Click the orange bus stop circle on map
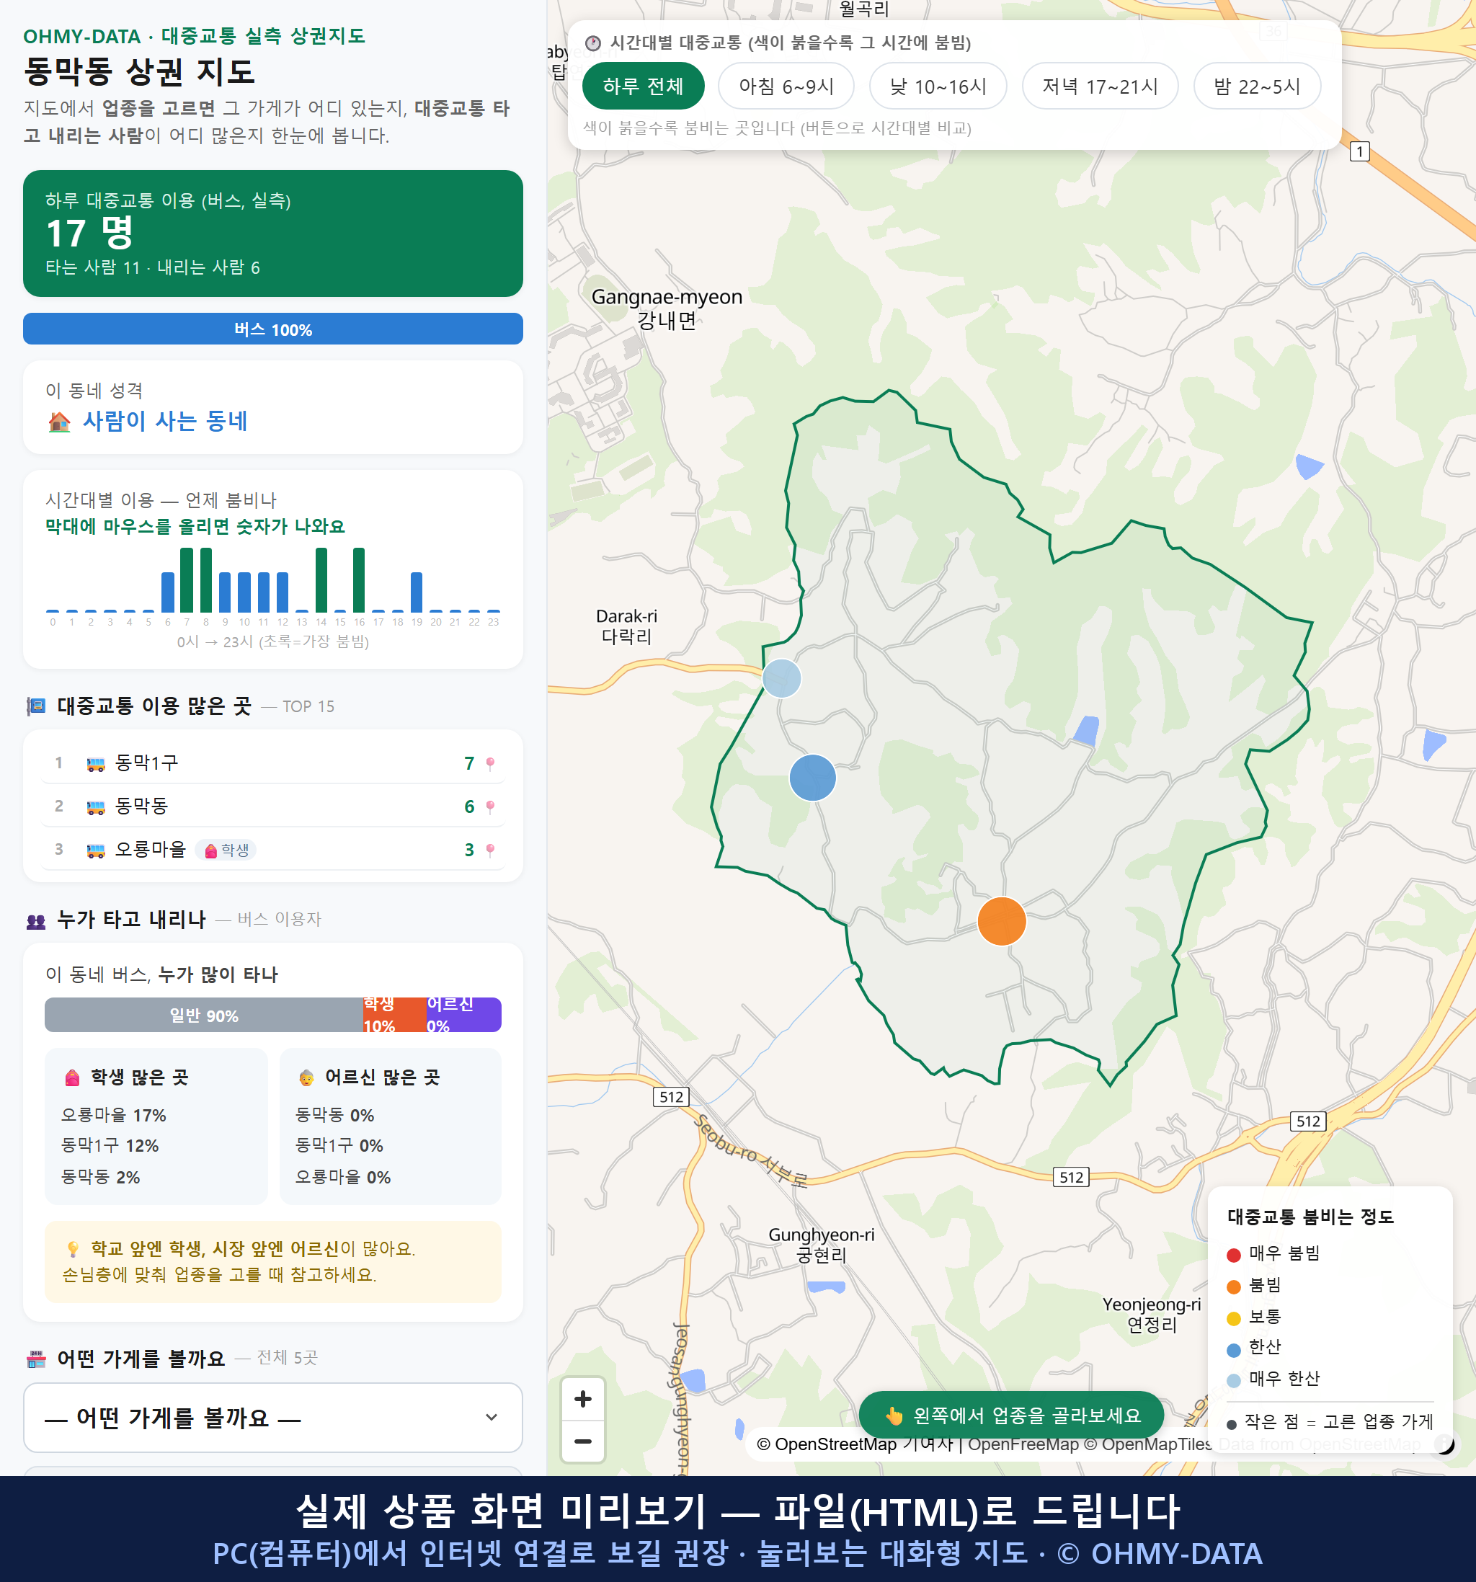The image size is (1476, 1582). (1001, 920)
